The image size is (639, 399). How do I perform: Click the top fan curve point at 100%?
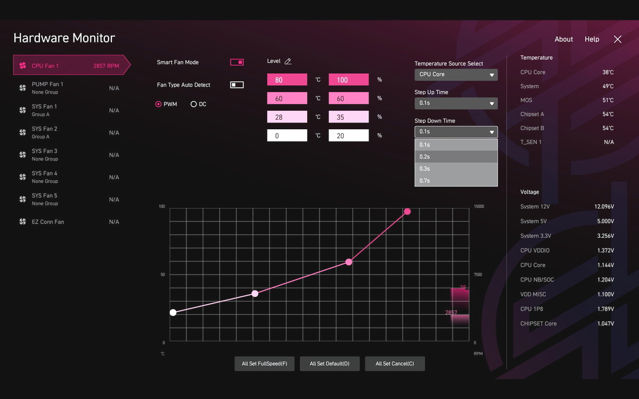pos(407,212)
